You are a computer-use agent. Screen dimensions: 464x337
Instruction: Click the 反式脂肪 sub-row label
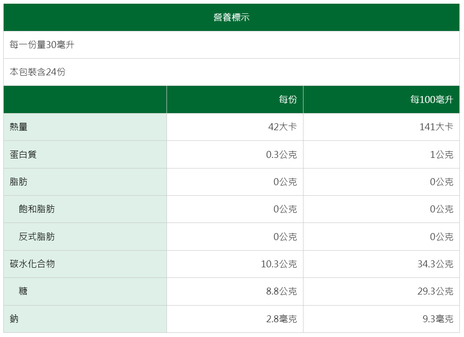click(37, 236)
